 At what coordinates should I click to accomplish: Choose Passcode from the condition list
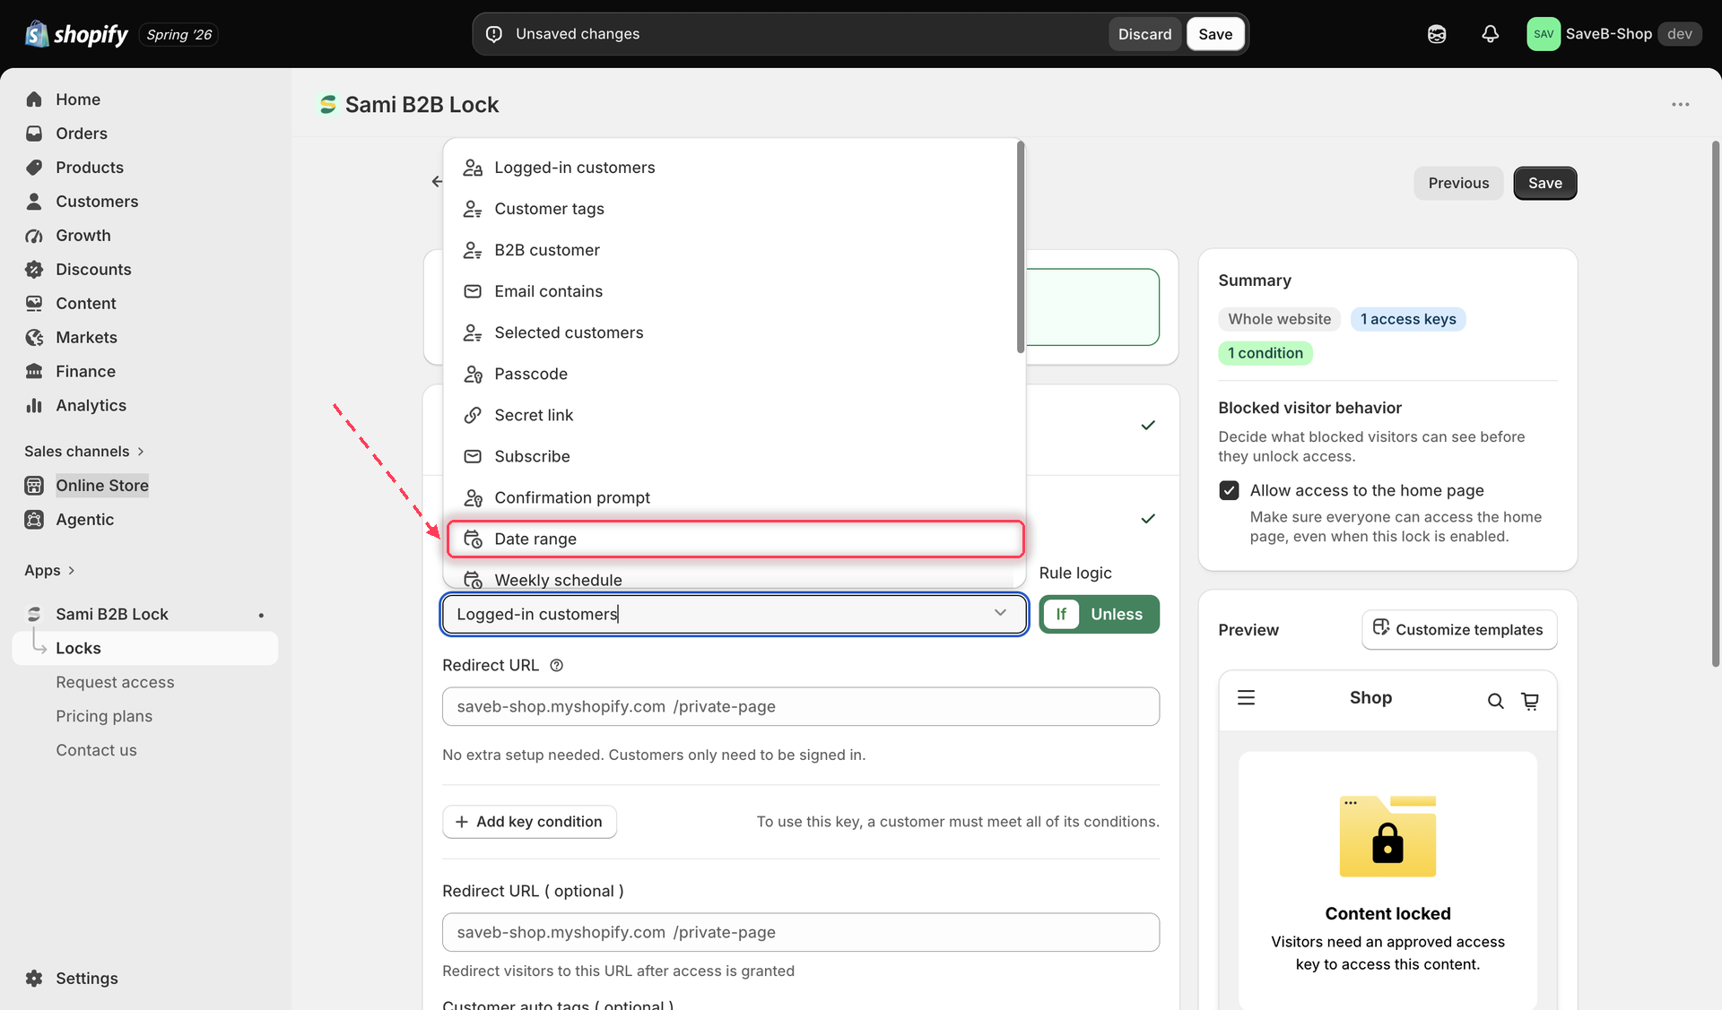click(734, 374)
